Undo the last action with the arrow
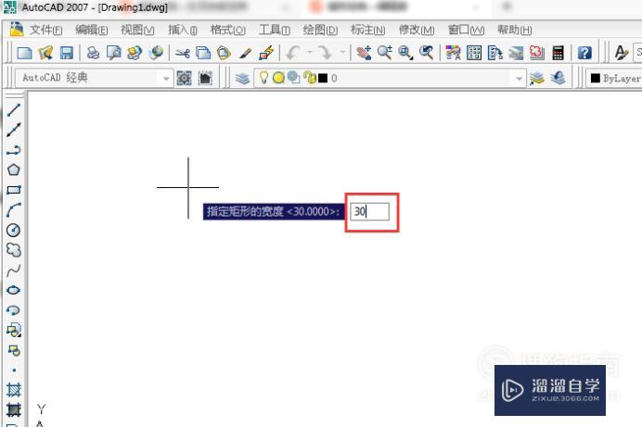Screen dimensions: 642x427 (x=293, y=53)
